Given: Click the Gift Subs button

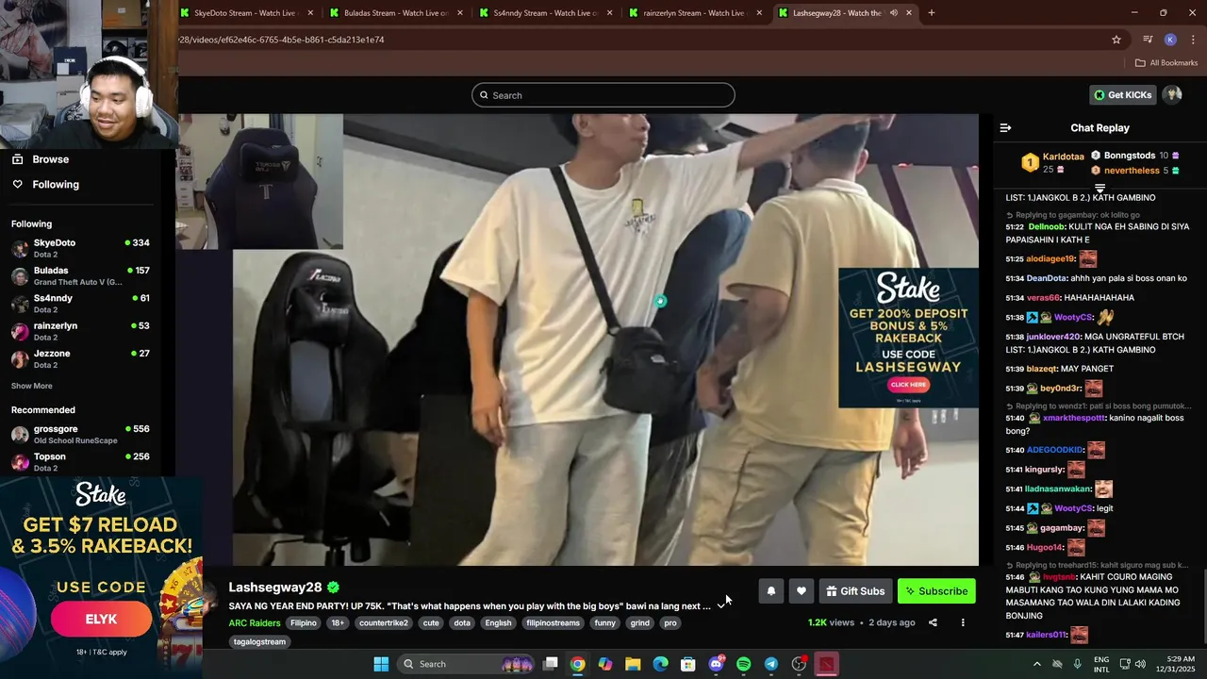Looking at the screenshot, I should (x=855, y=591).
